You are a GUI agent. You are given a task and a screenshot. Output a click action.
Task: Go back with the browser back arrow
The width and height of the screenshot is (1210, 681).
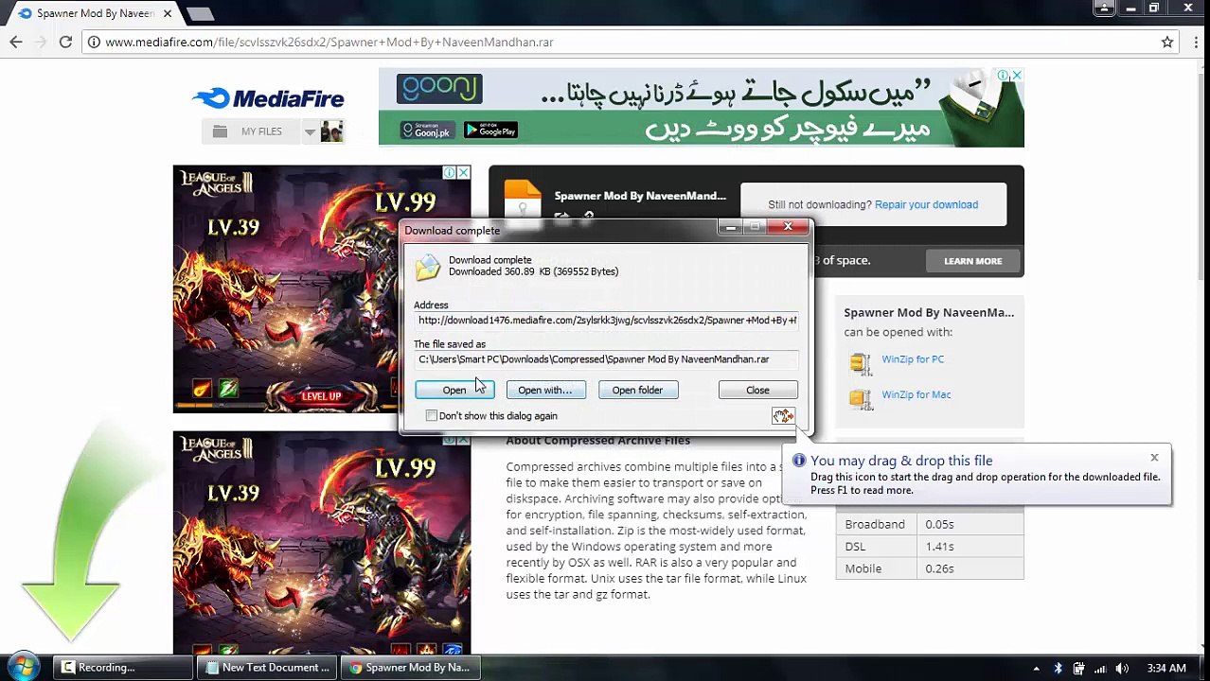pyautogui.click(x=16, y=42)
